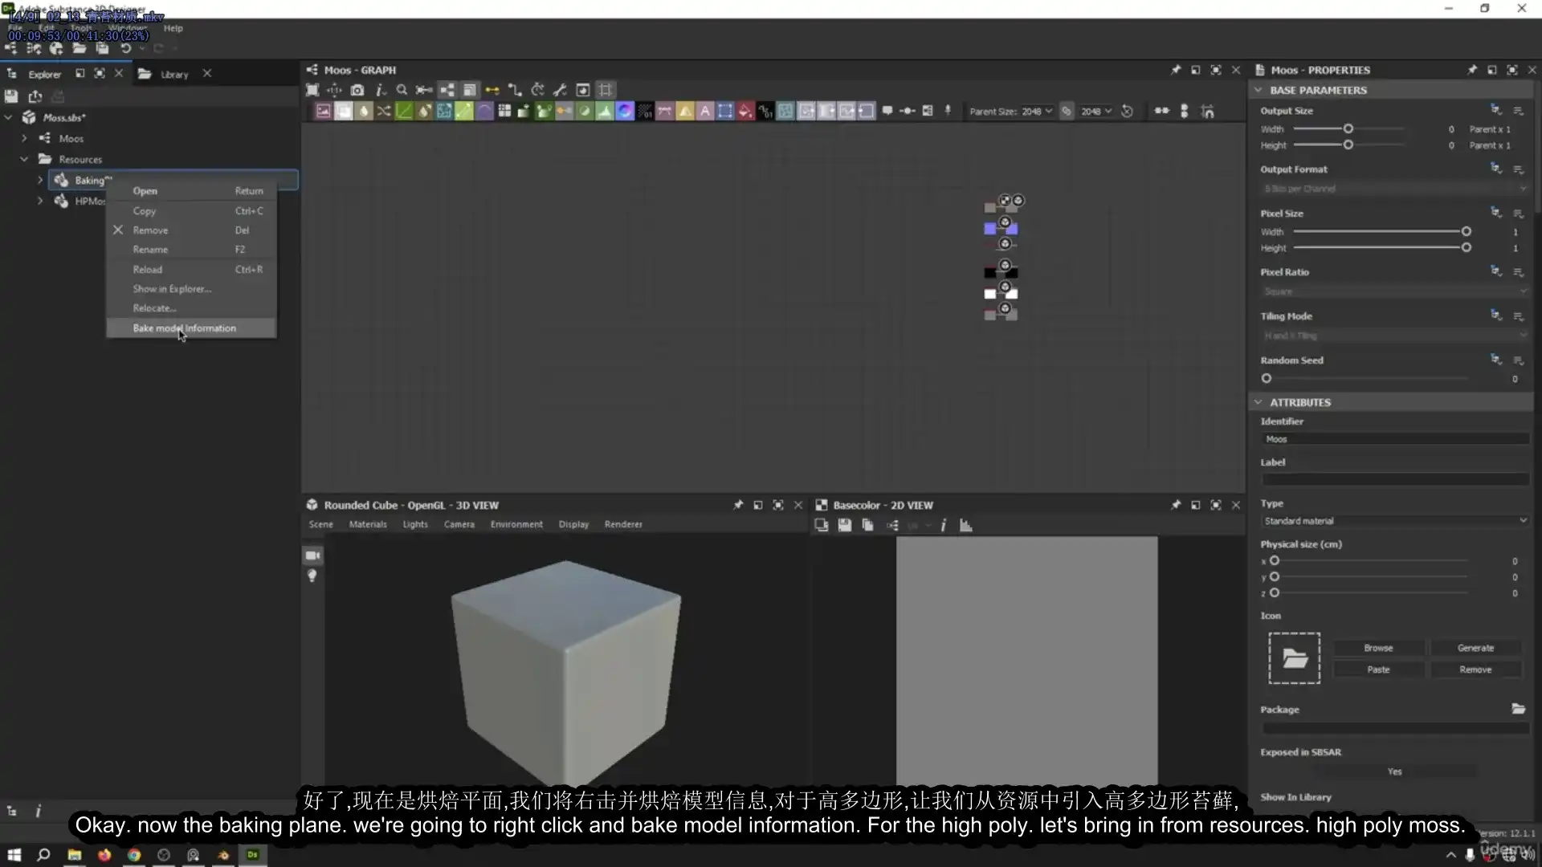
Task: Edit the Label input field in Attributes
Action: tap(1395, 479)
